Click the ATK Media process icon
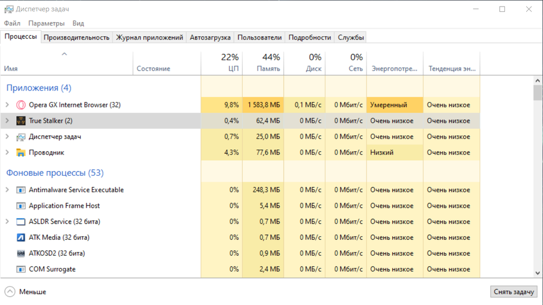 pos(21,237)
